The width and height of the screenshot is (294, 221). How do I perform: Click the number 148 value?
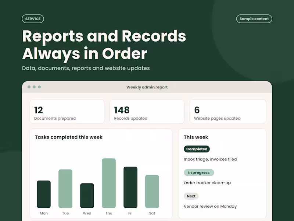point(122,110)
